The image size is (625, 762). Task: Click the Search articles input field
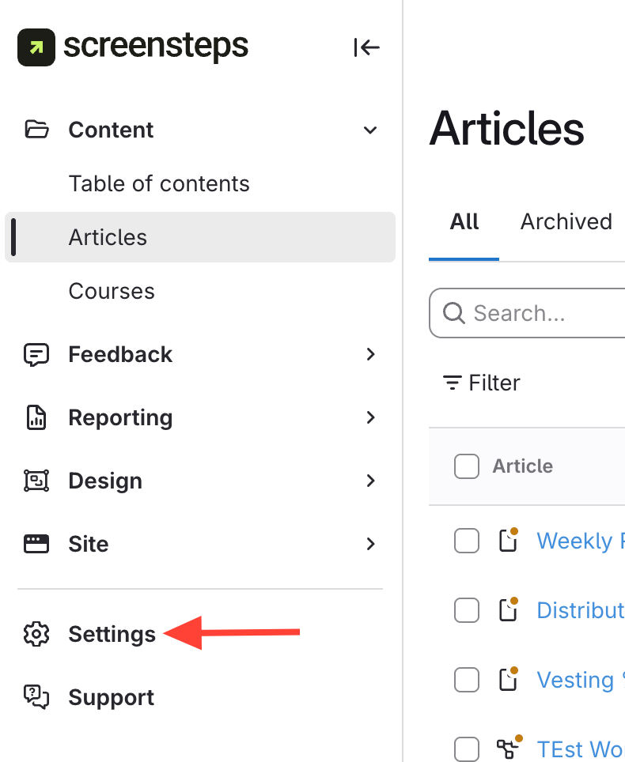tap(538, 313)
